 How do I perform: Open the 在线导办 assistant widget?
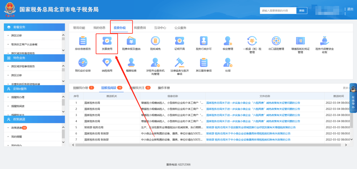click(x=353, y=98)
